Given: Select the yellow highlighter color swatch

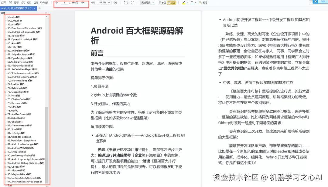Looking at the screenshot, I should (184, 4).
